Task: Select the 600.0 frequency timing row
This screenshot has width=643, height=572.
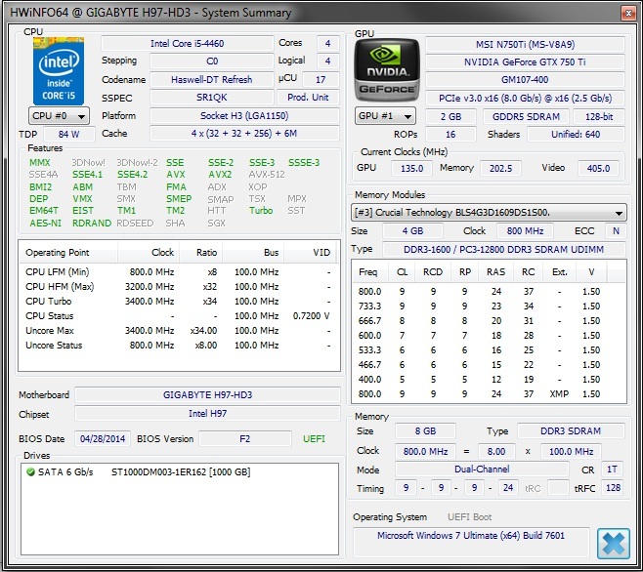Action: click(489, 335)
